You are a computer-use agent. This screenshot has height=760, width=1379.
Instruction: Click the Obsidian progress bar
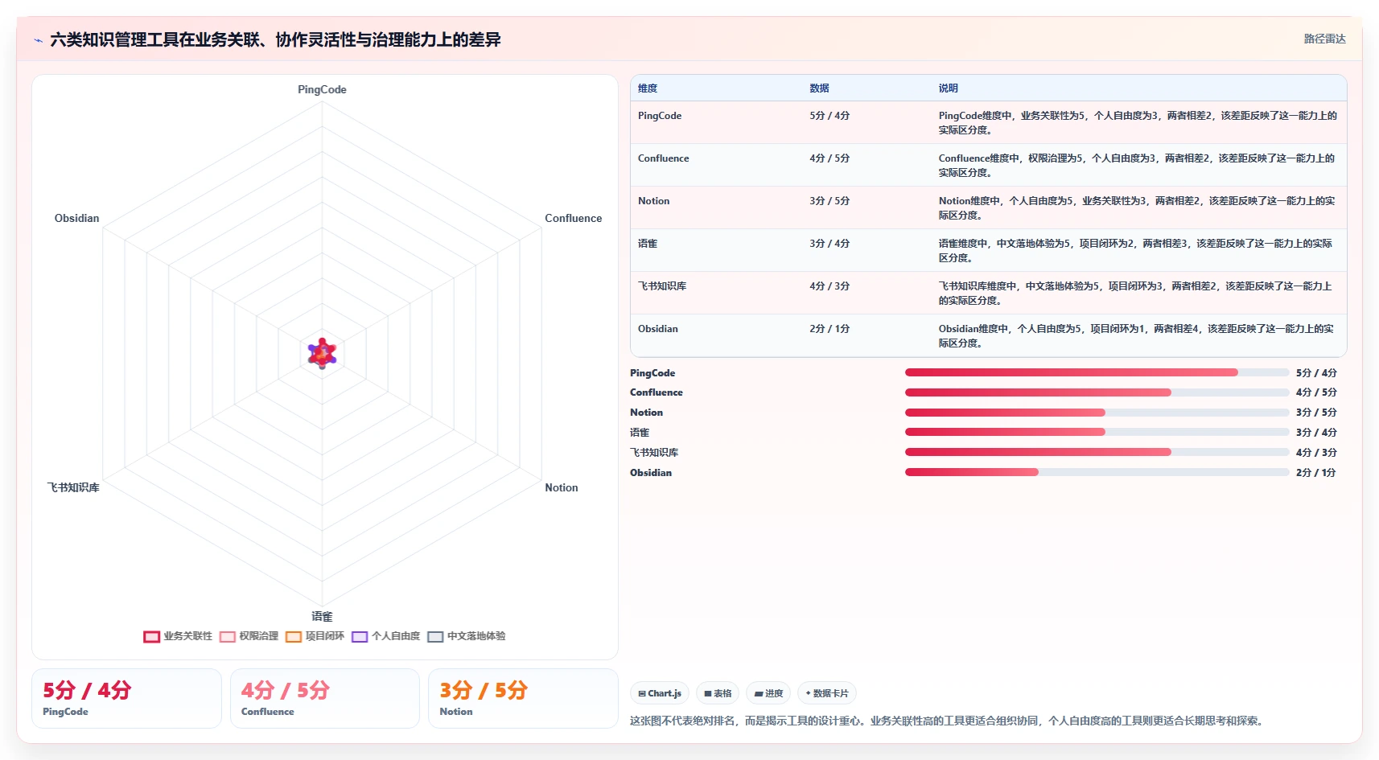1097,472
